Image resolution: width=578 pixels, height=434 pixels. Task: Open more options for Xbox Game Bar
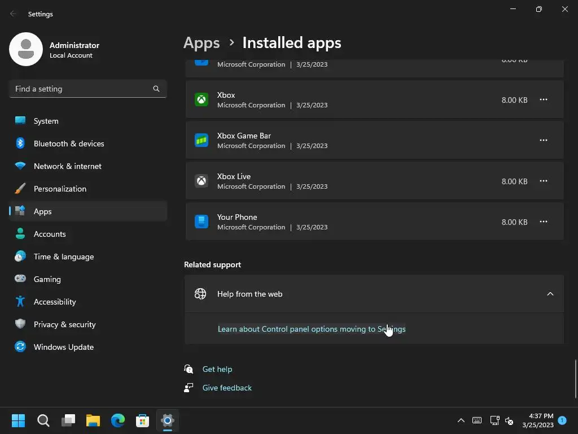tap(543, 141)
